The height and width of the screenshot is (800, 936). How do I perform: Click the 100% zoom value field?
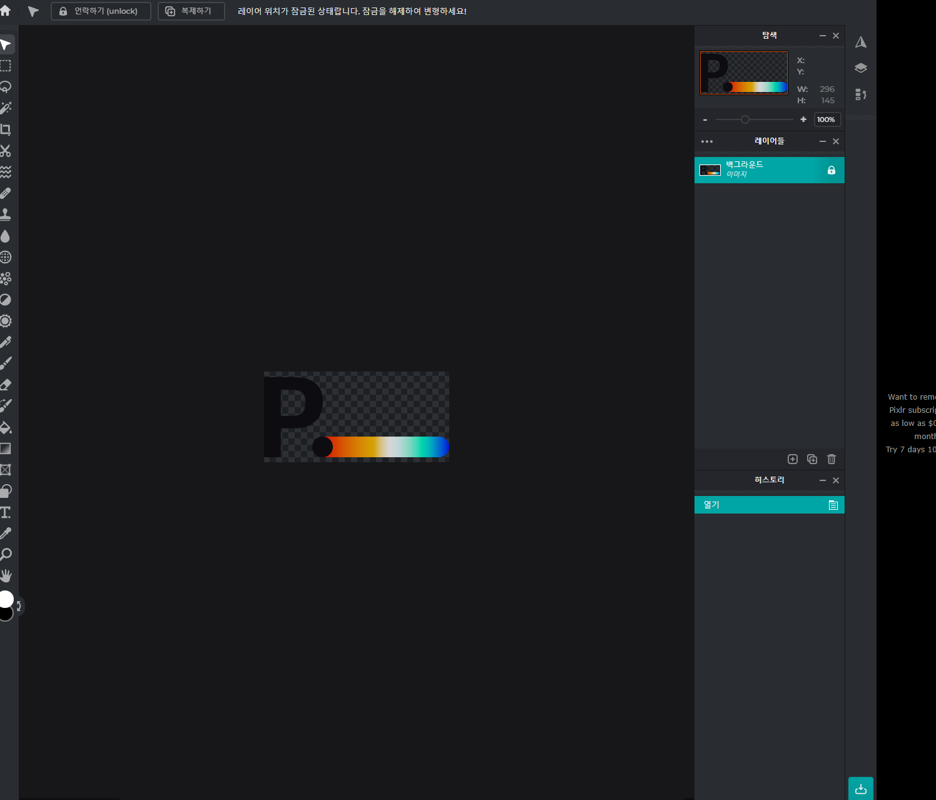tap(827, 119)
